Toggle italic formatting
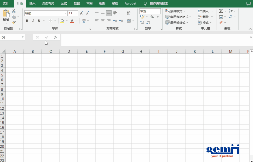Viewport: 253px width, 162px height. [x=33, y=21]
